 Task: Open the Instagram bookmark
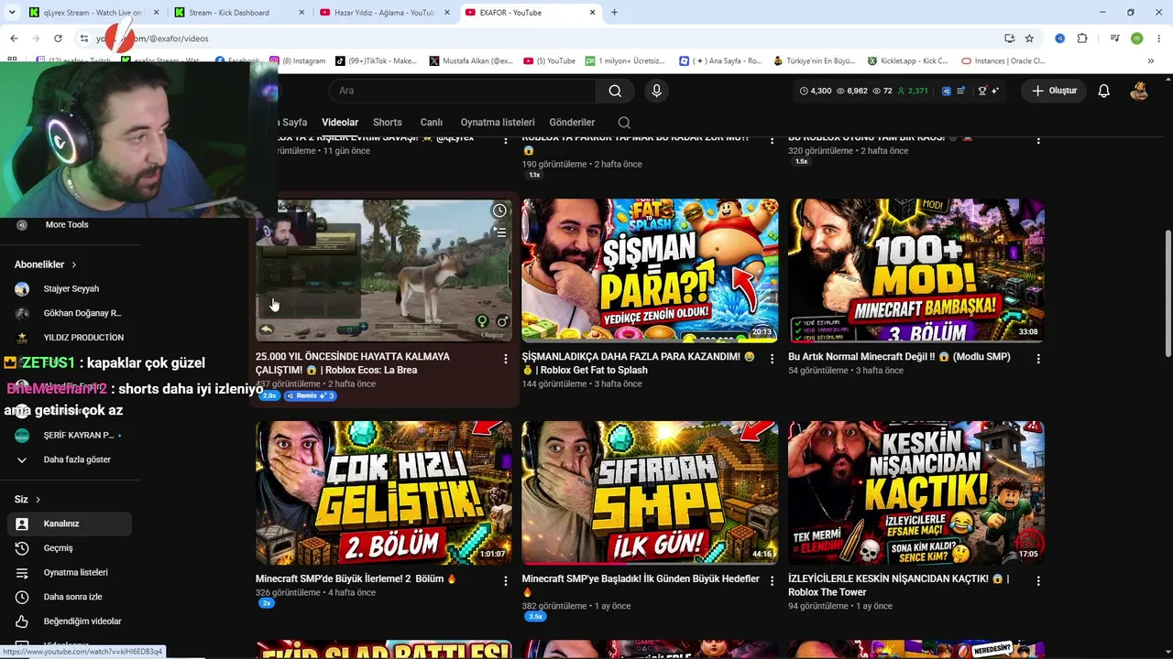(x=298, y=61)
